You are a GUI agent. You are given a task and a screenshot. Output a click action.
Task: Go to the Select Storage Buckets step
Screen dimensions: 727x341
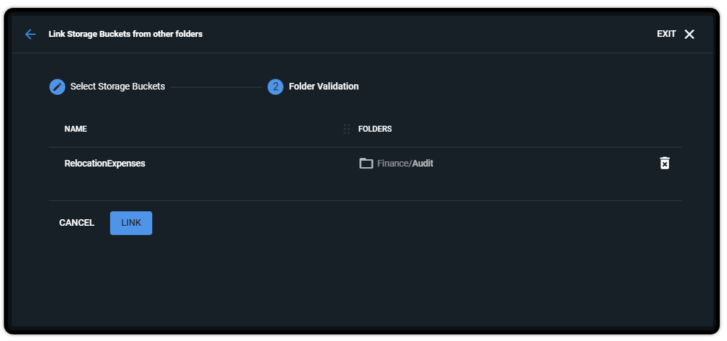tap(117, 87)
